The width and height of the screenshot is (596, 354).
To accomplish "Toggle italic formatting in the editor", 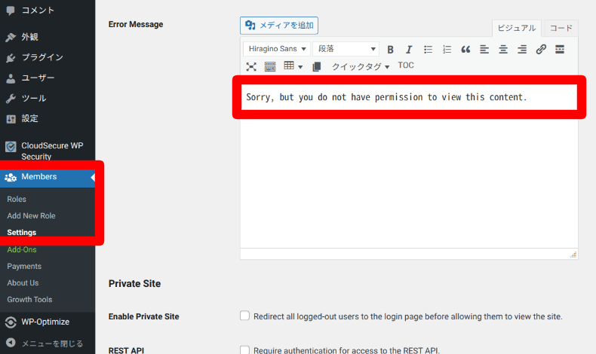I will 409,49.
